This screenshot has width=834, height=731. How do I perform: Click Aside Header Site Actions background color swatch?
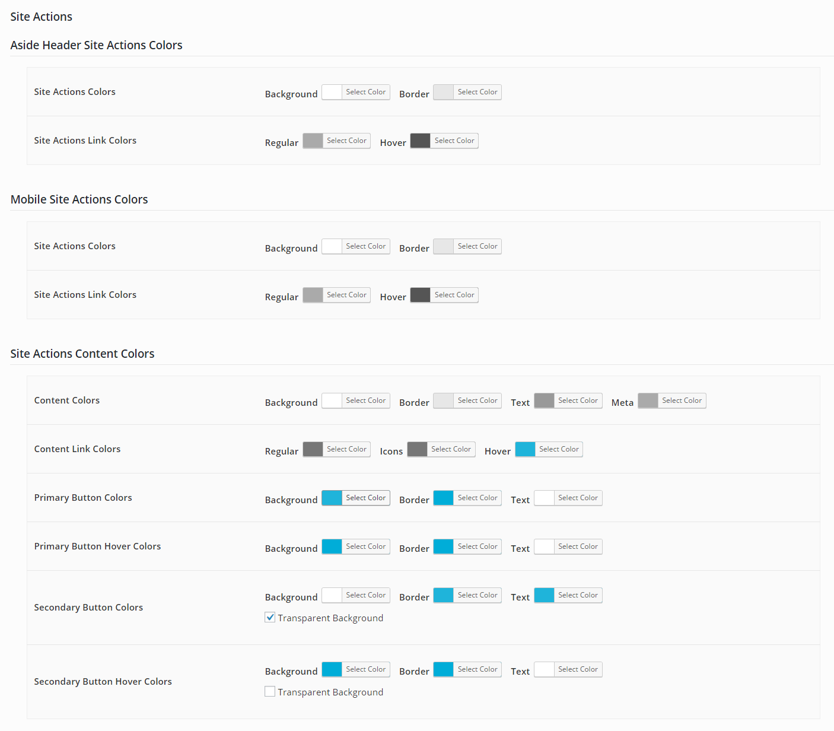click(332, 92)
